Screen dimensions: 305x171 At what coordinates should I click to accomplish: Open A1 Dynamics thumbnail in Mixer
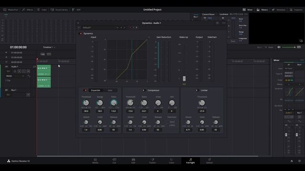pyautogui.click(x=289, y=92)
